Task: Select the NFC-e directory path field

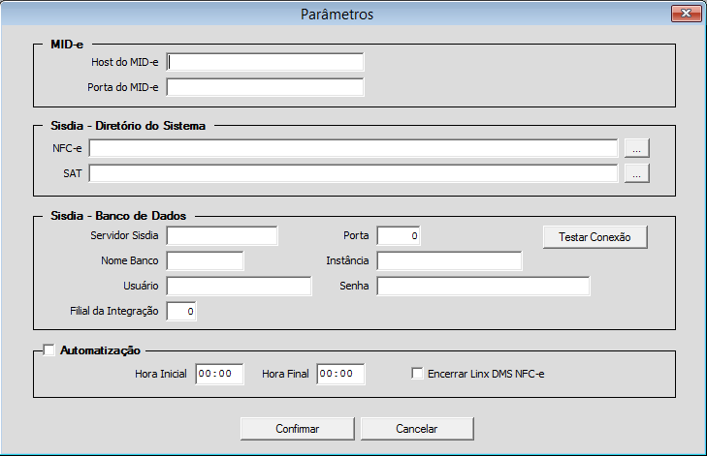Action: [353, 148]
